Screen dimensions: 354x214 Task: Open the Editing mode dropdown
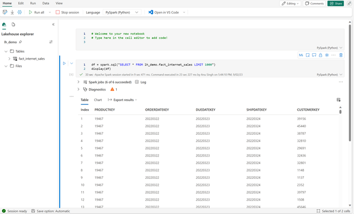point(290,3)
